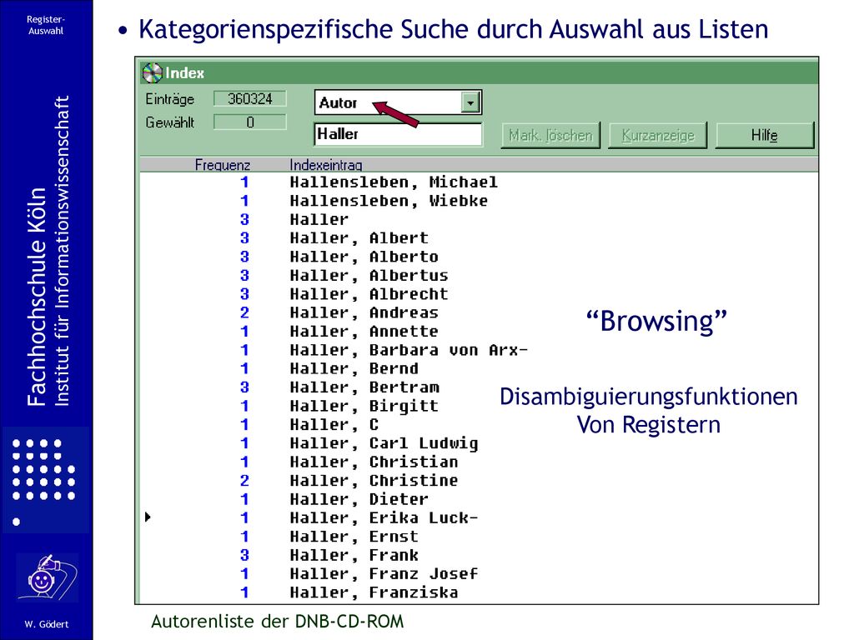This screenshot has height=640, width=854.
Task: Click the Frequenz column header
Action: coord(222,164)
